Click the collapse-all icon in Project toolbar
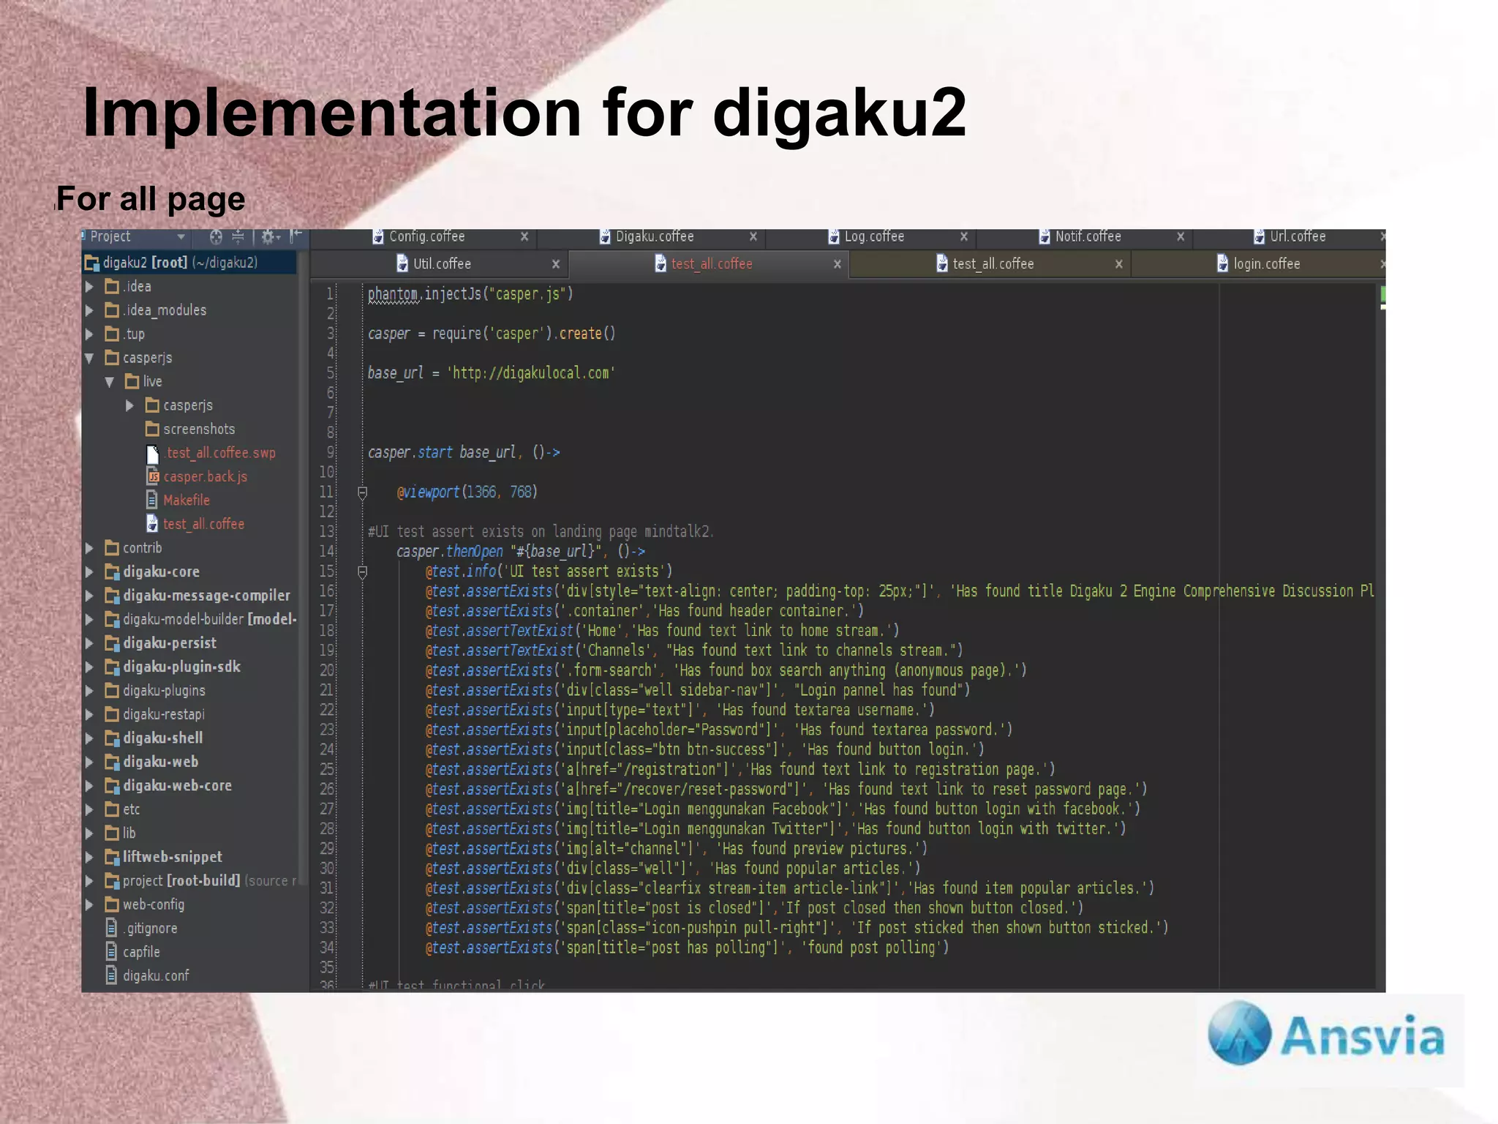The height and width of the screenshot is (1124, 1498). click(x=238, y=236)
